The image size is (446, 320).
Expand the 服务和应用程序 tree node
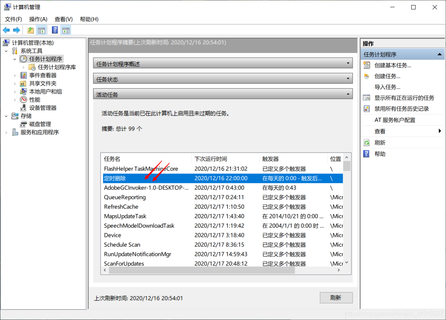6,132
